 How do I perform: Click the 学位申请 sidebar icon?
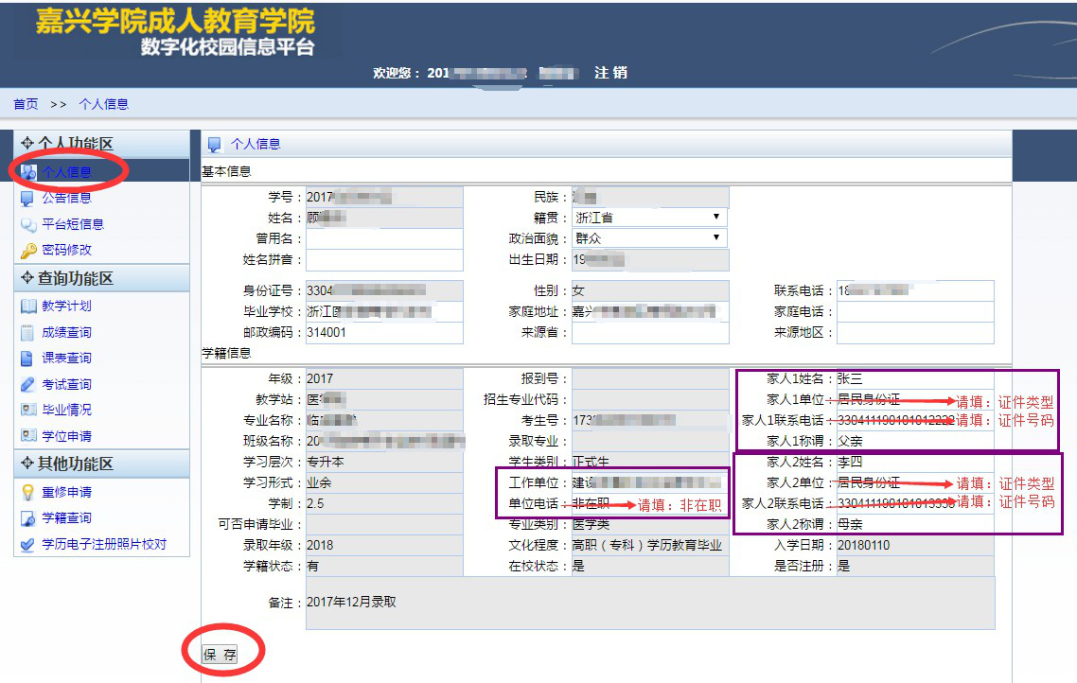(x=27, y=437)
